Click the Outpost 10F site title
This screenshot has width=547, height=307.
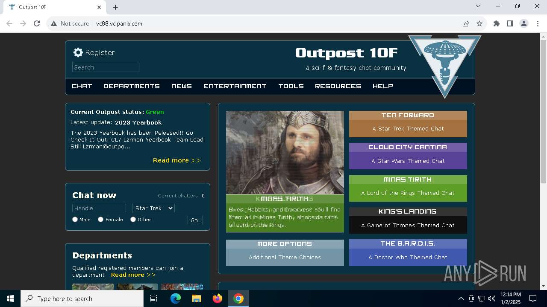point(347,53)
